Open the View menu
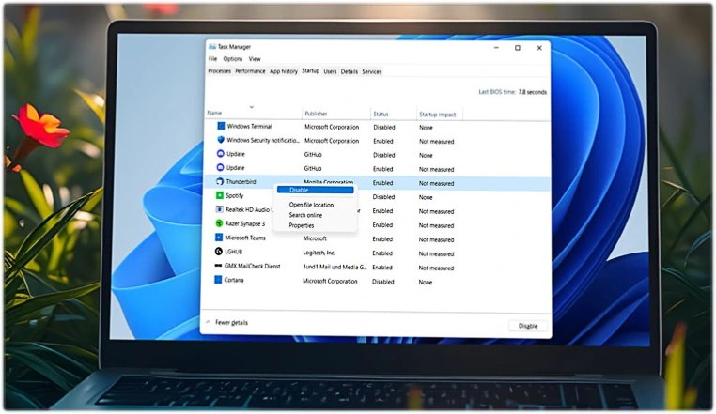716x414 pixels. pos(255,59)
